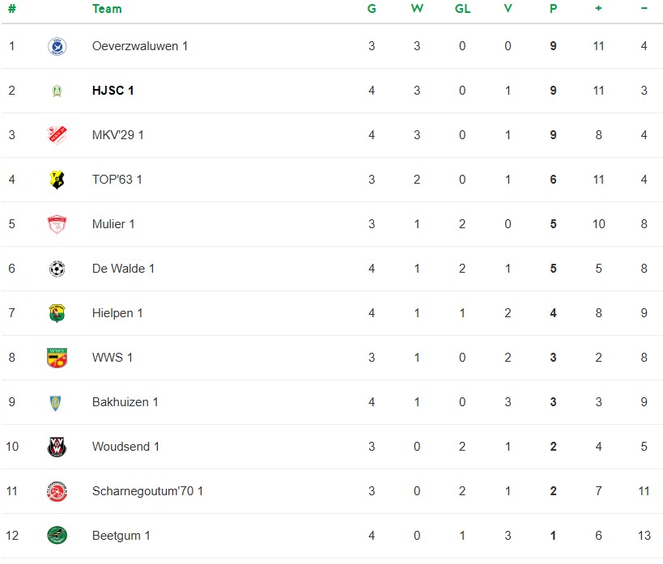The height and width of the screenshot is (564, 663).
Task: Open the Beetgum 1 team page
Action: (121, 536)
